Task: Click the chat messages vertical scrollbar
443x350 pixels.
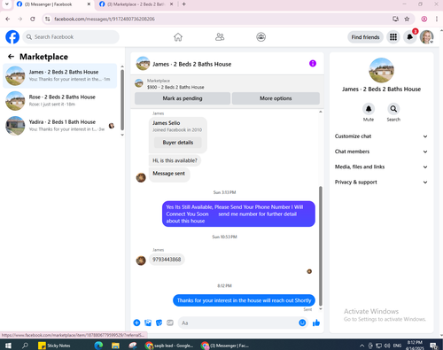Action: pos(321,245)
